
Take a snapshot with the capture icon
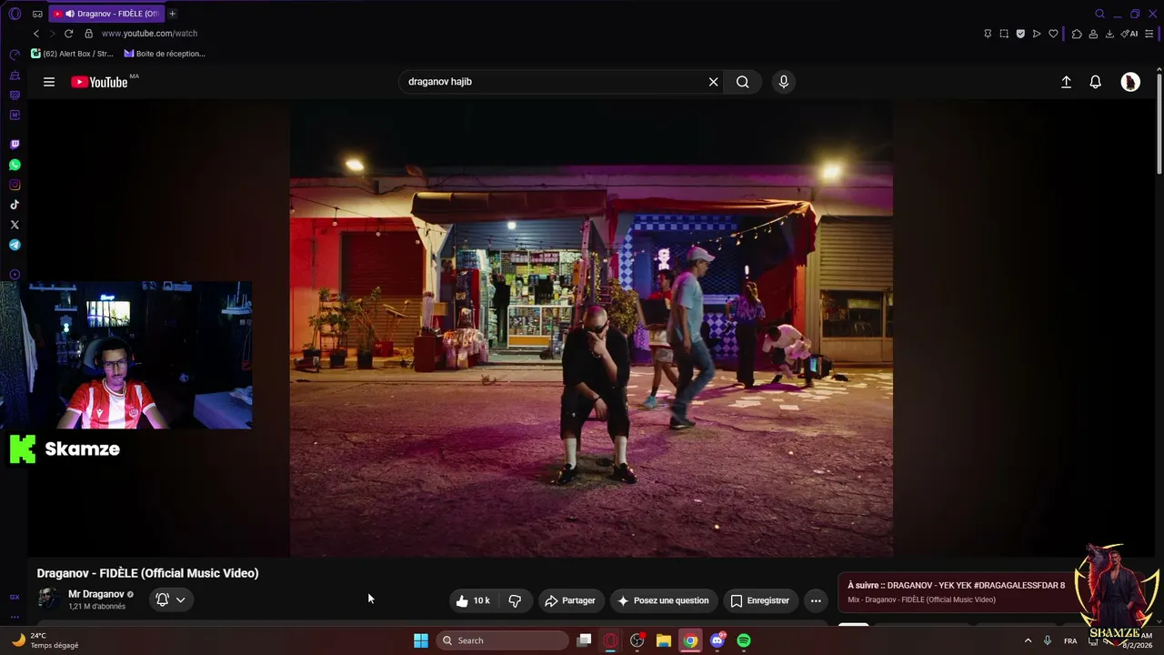[x=1004, y=34]
